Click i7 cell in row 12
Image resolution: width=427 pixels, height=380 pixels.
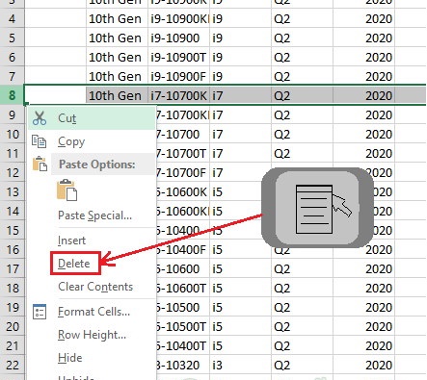pos(240,172)
